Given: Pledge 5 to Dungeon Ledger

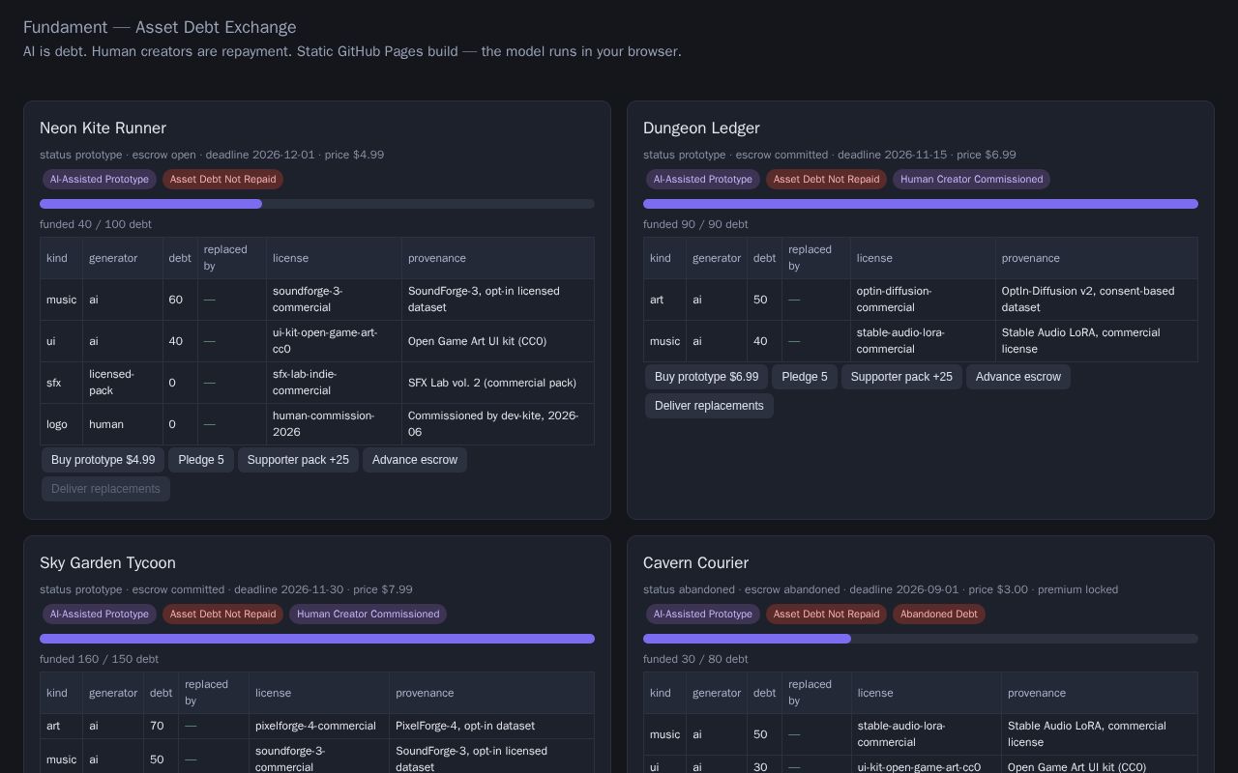Looking at the screenshot, I should point(805,377).
